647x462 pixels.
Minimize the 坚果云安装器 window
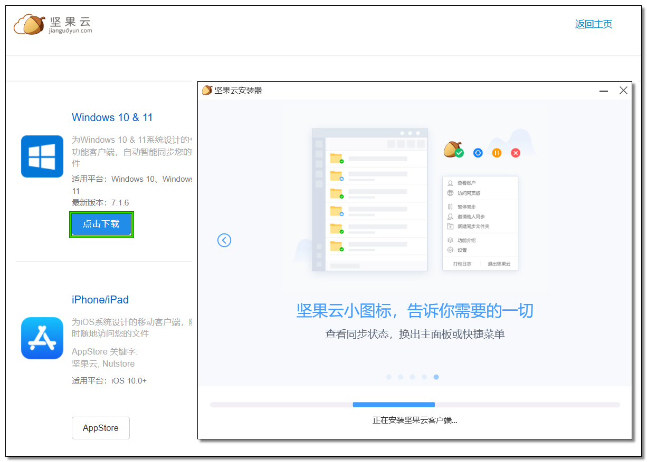(604, 91)
